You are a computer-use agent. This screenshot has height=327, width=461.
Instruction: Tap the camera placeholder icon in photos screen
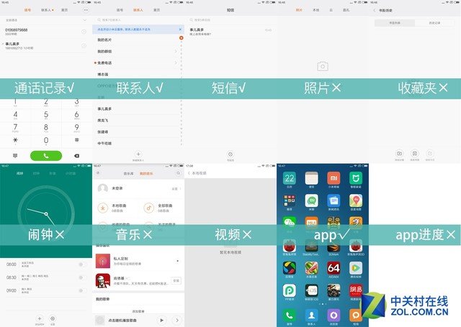pyautogui.click(x=323, y=66)
